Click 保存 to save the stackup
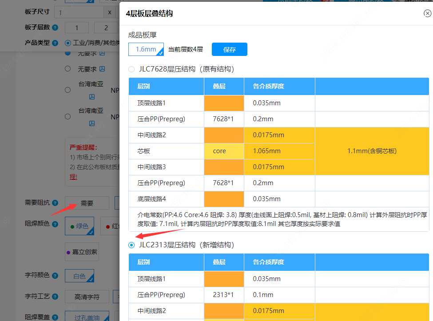The height and width of the screenshot is (321, 433). (x=229, y=49)
